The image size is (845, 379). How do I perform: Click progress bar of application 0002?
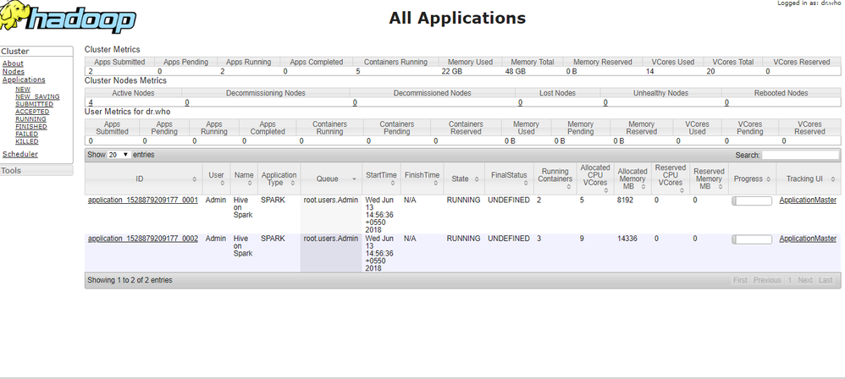pos(752,239)
